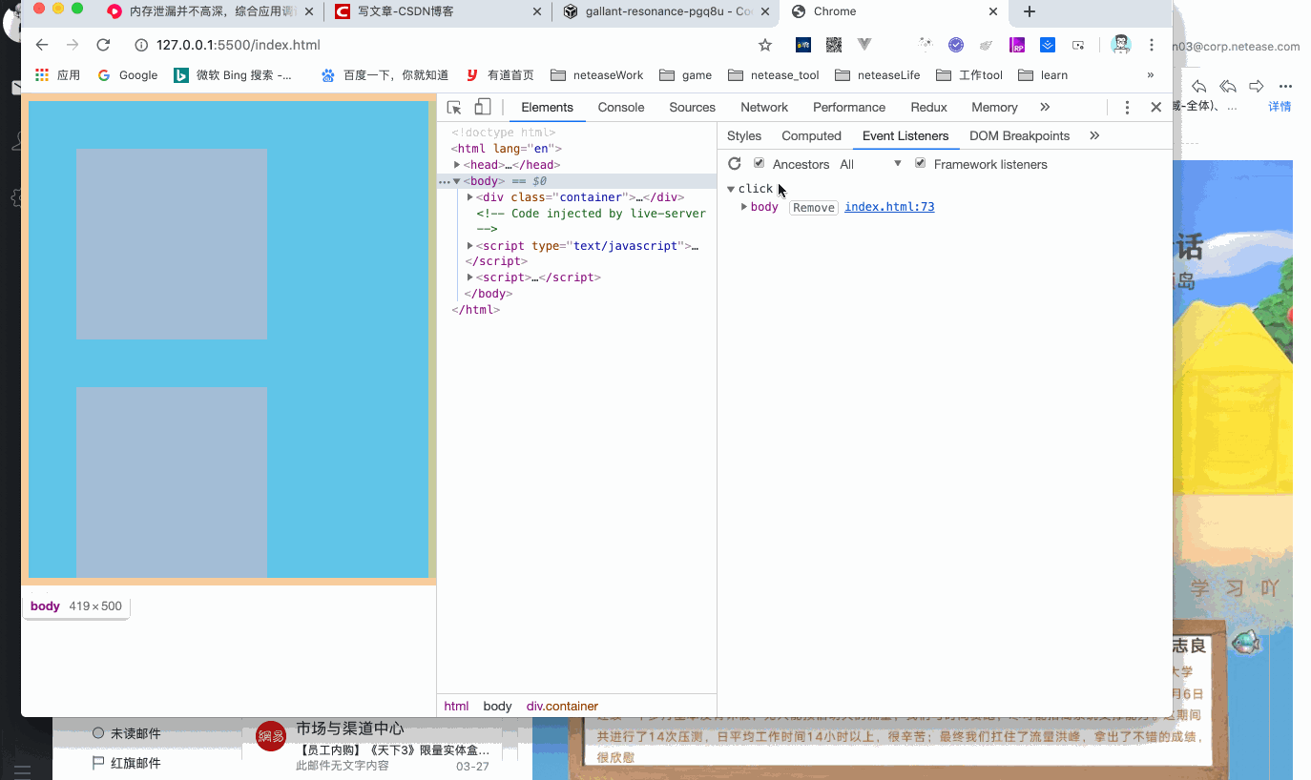1311x780 pixels.
Task: Close the DevTools panel
Action: tap(1155, 107)
